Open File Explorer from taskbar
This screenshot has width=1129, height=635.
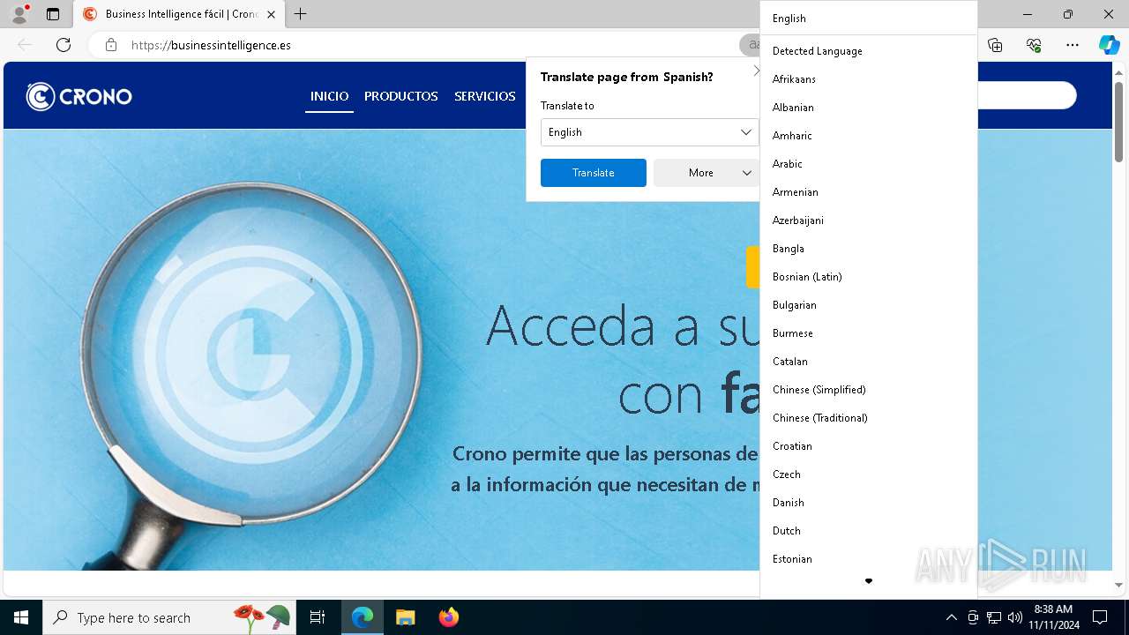[x=406, y=617]
